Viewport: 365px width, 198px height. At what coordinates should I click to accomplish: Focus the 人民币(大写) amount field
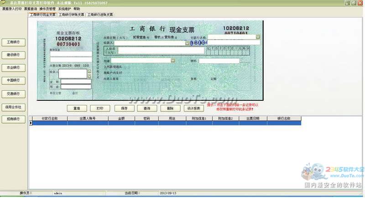[x=161, y=51]
